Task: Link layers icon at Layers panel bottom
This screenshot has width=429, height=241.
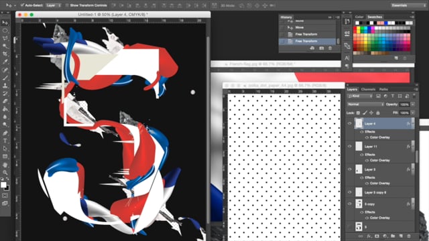Action: (361, 236)
